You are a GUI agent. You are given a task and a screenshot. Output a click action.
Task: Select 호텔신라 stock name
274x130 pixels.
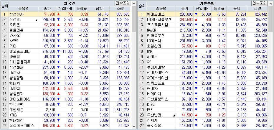[154, 46]
